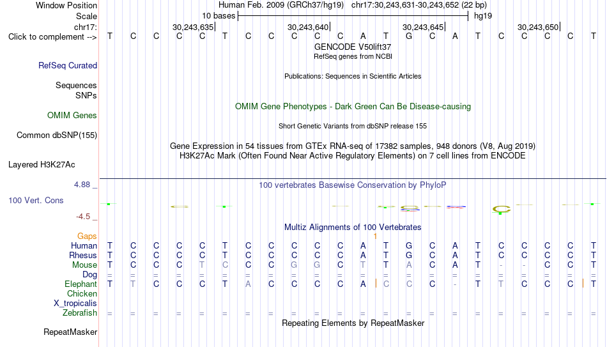
Task: Click the Layered H3K27Ac track label
Action: pyautogui.click(x=42, y=165)
